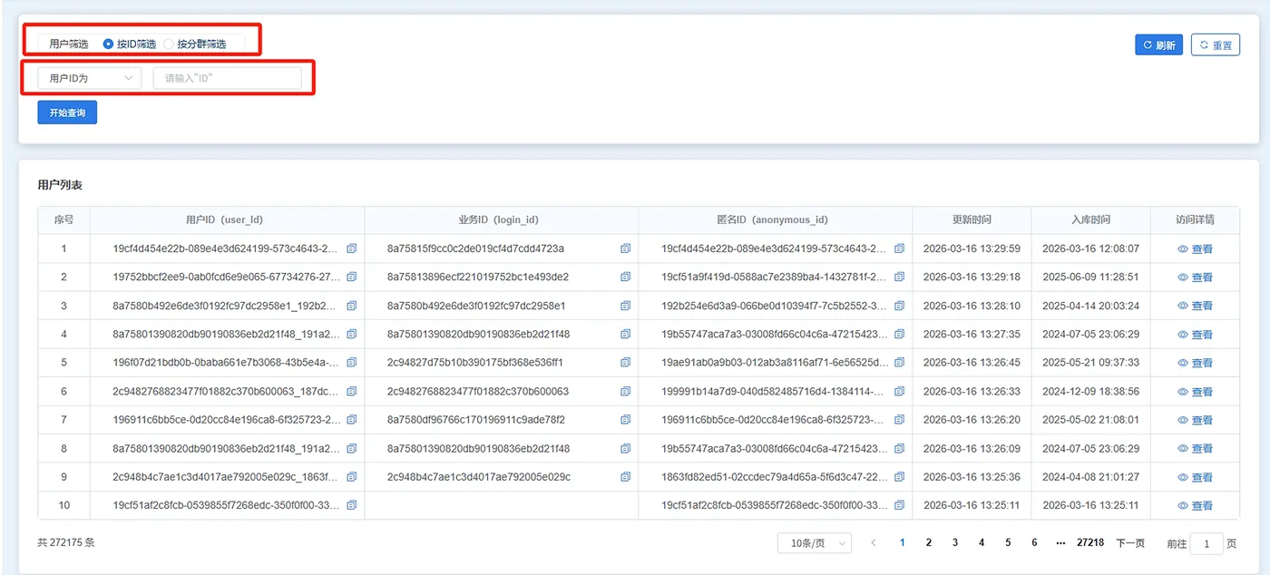Click the 重置 button
The width and height of the screenshot is (1270, 575).
pos(1216,44)
